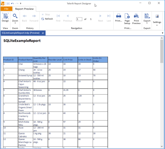This screenshot has height=149, width=165.
Task: Click the 120 units in stock cell
Action: click(x=85, y=99)
